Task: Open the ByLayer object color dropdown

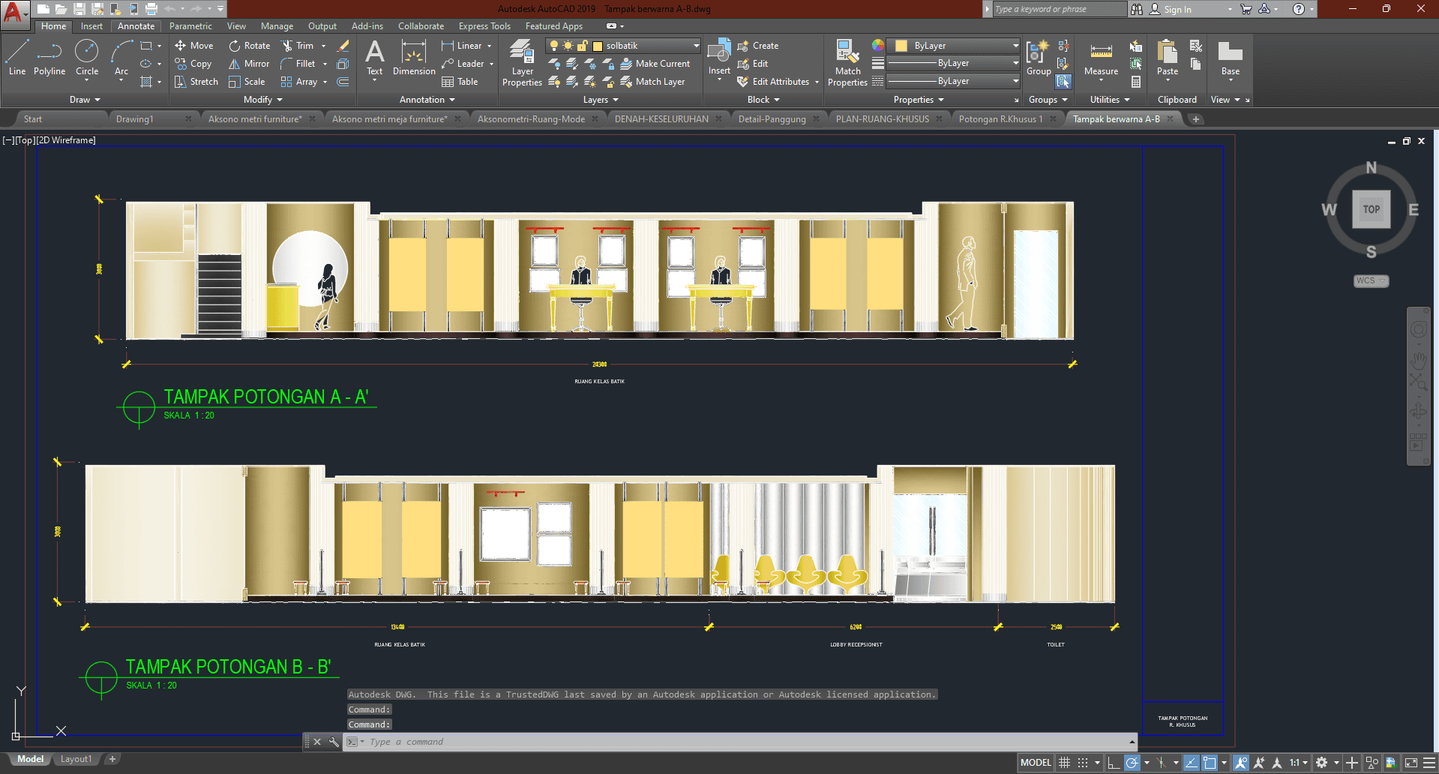Action: click(1015, 46)
